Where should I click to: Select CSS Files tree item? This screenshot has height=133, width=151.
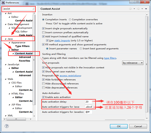point(16,83)
